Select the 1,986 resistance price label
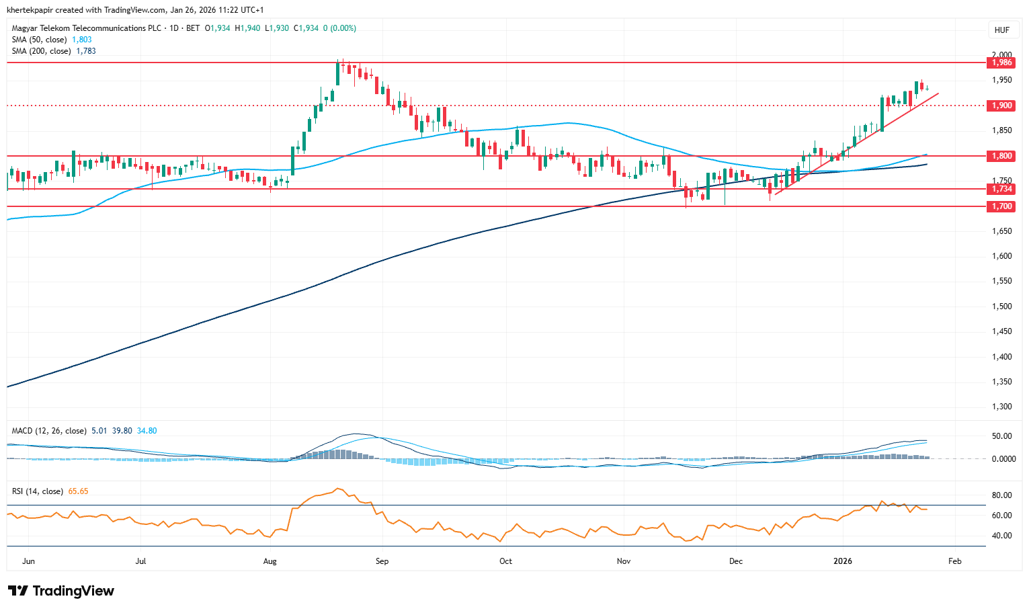 tap(1001, 63)
